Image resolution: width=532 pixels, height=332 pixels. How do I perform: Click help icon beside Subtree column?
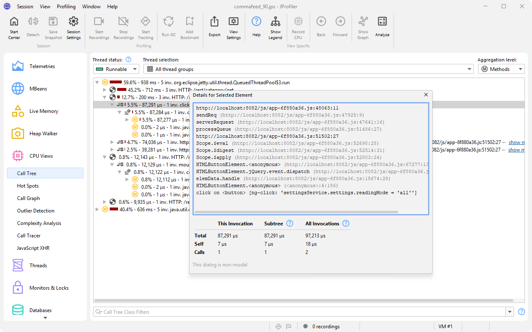point(290,223)
